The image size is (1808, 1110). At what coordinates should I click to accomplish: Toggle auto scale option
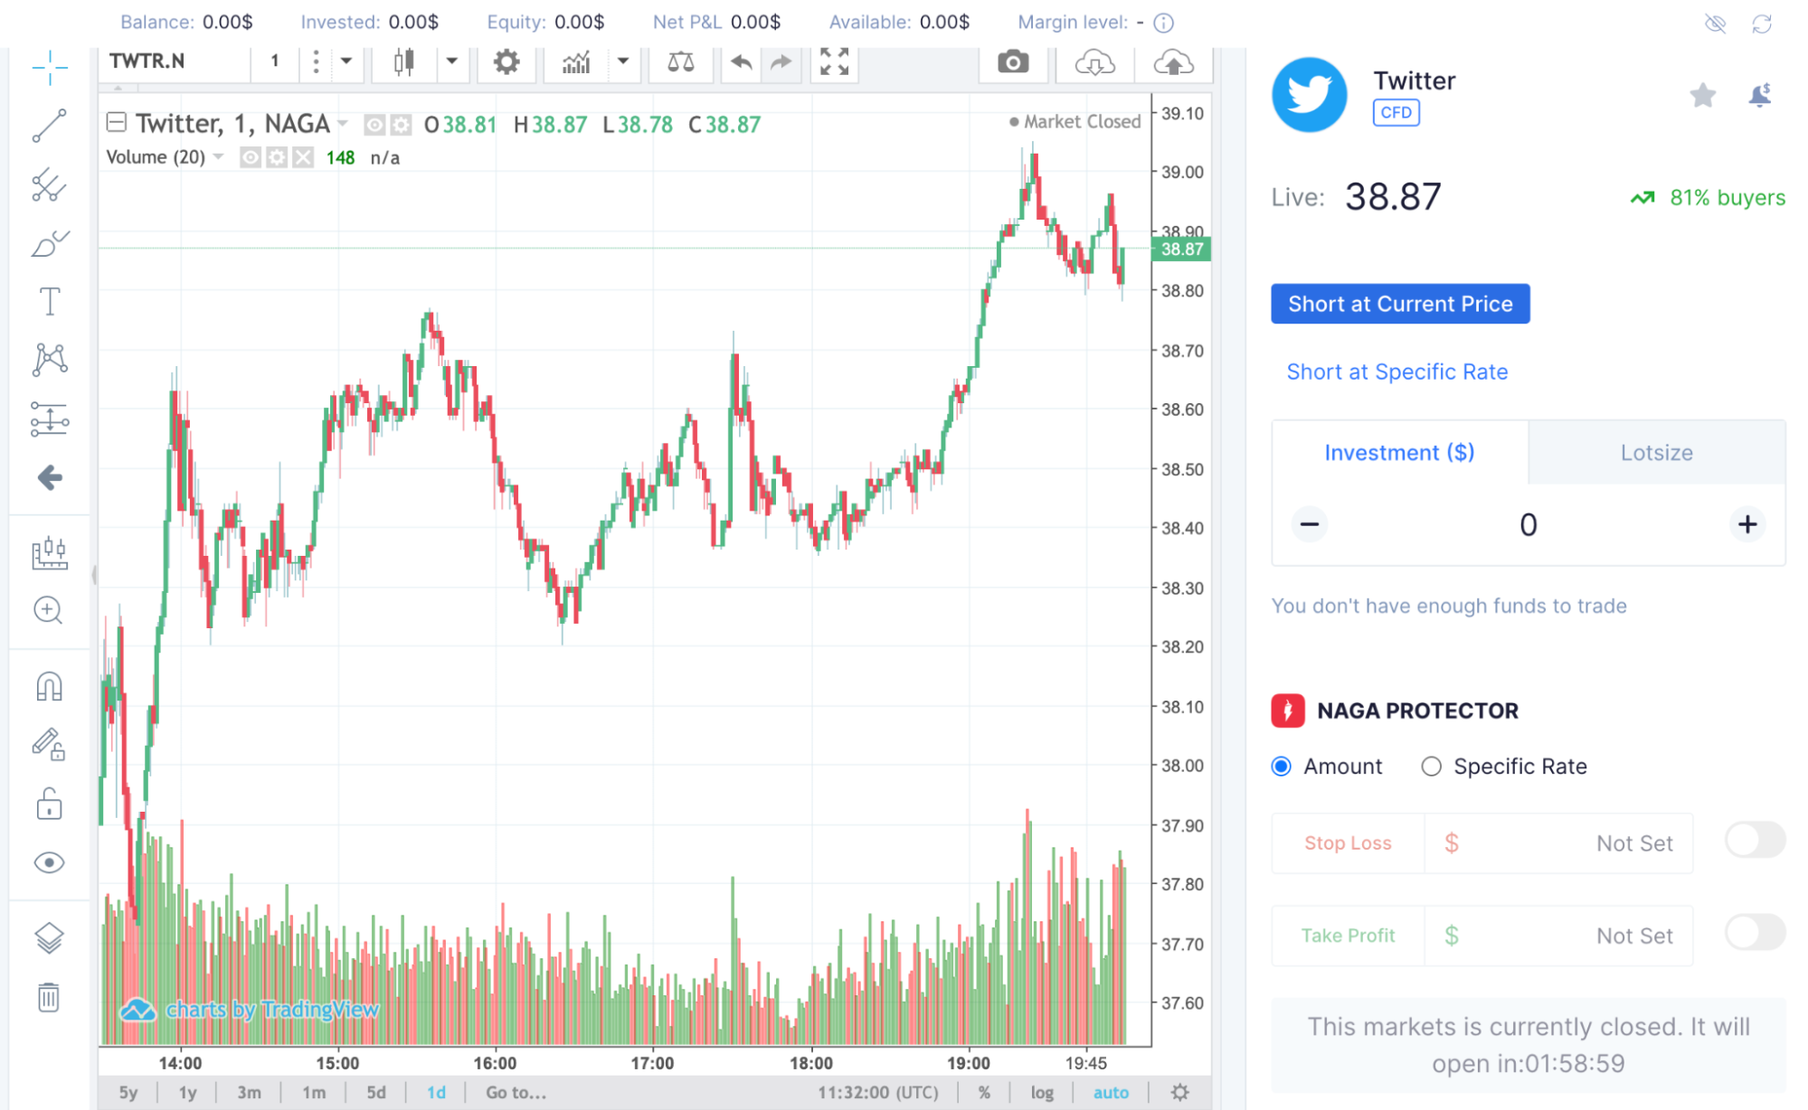(x=1111, y=1092)
